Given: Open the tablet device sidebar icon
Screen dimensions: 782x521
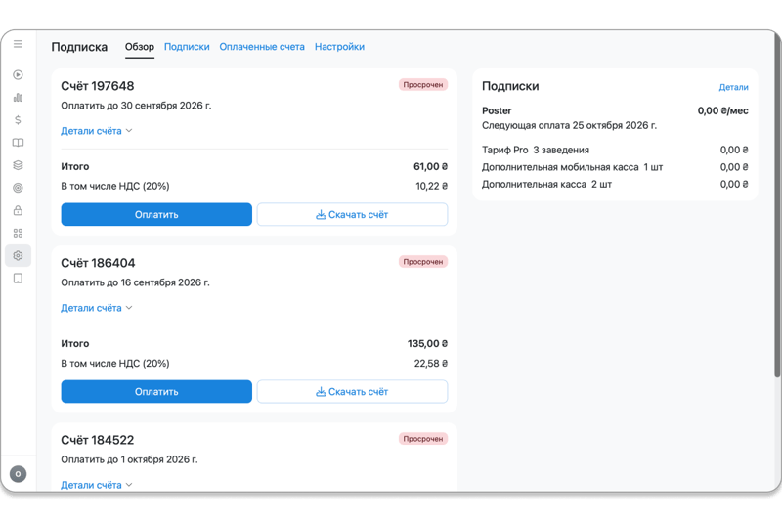Looking at the screenshot, I should [18, 279].
